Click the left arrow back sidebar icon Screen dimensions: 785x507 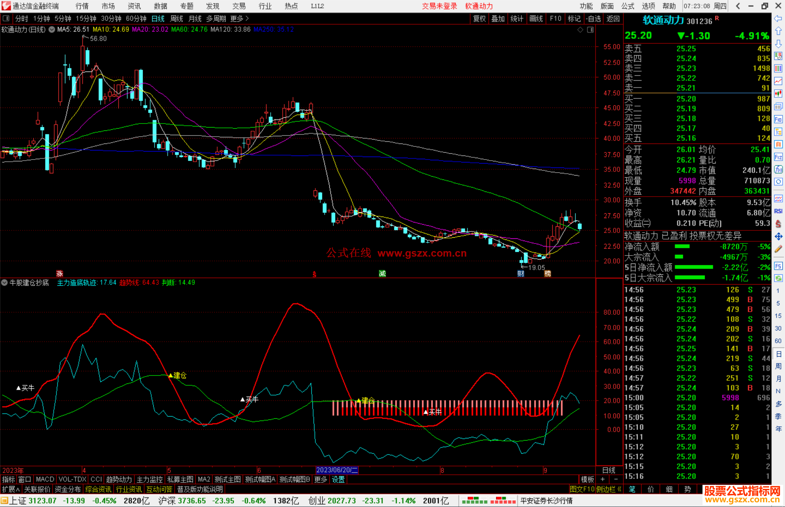778,19
